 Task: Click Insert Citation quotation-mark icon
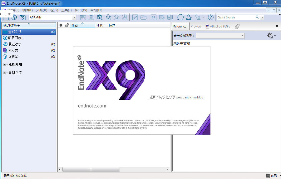(x=153, y=17)
